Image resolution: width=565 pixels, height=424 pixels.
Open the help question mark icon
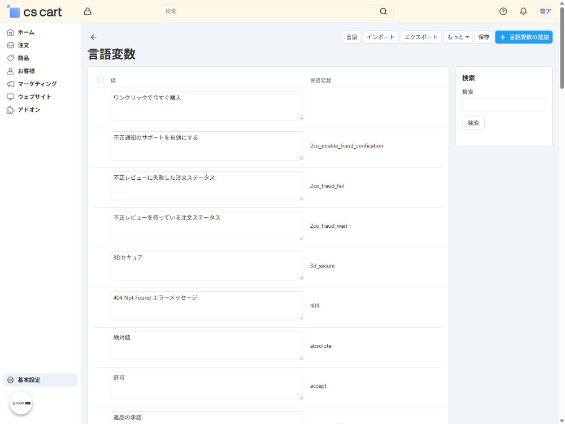502,11
